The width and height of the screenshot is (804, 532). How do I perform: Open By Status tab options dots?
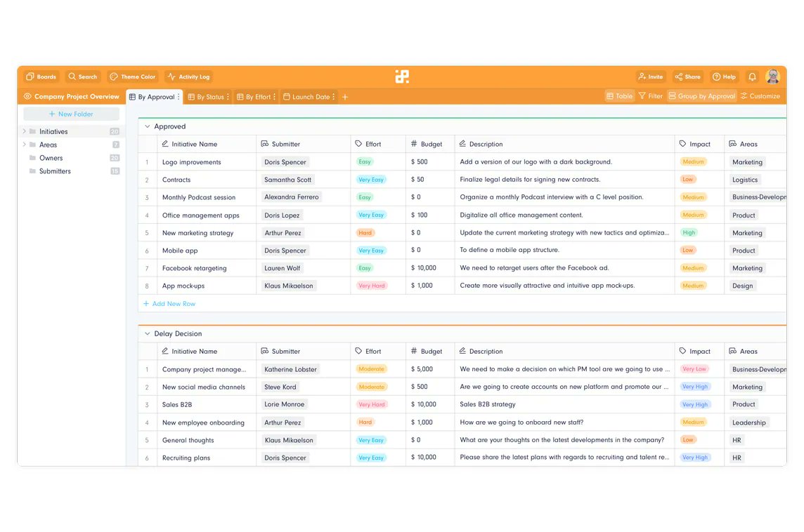click(228, 97)
